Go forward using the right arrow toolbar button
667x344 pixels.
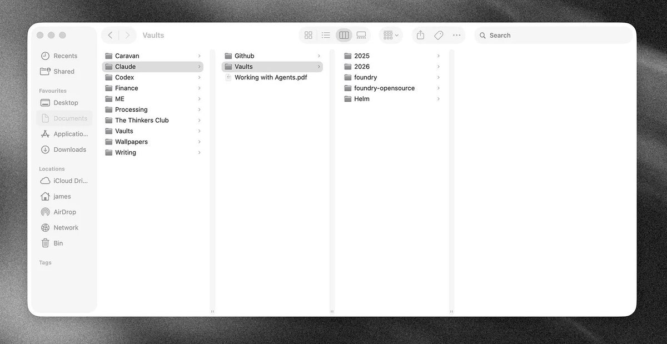[127, 35]
